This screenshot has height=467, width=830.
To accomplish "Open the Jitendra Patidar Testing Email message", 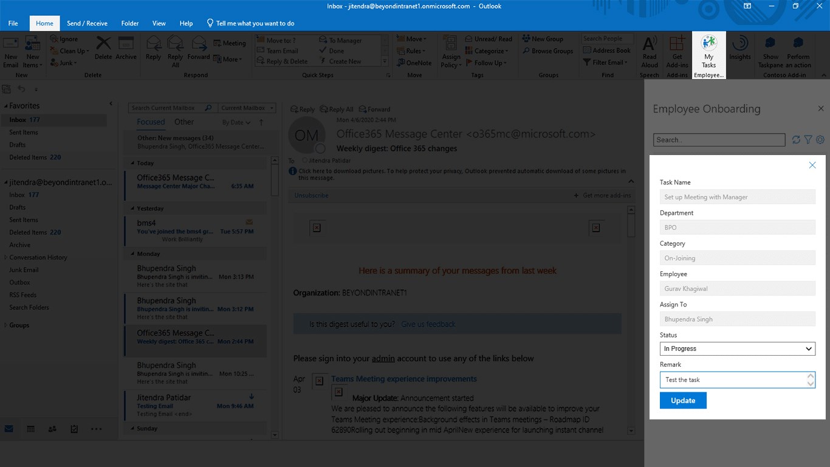I will pyautogui.click(x=194, y=405).
